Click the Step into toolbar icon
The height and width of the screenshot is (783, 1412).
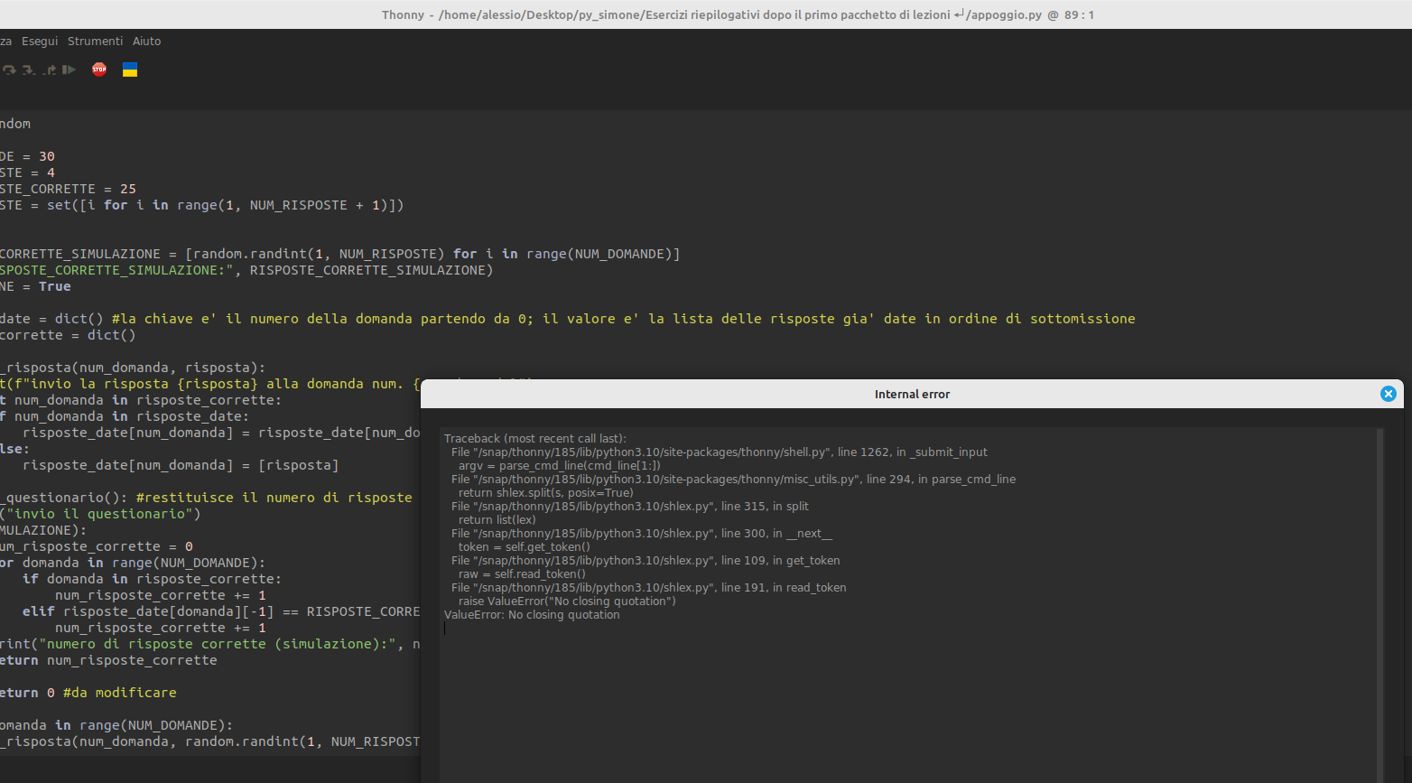[x=27, y=70]
